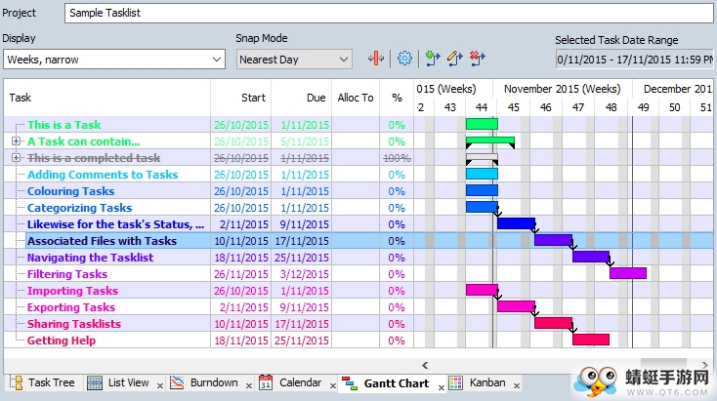Close the Gantt Chart tab

point(442,387)
